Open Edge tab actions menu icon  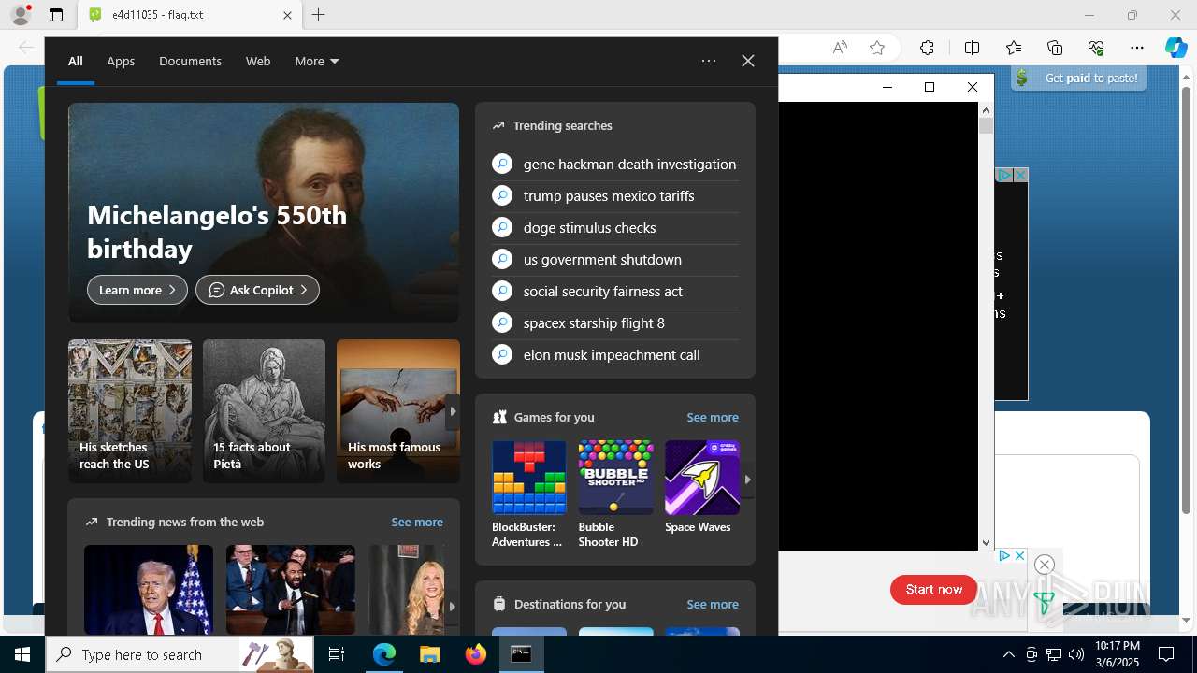coord(56,15)
